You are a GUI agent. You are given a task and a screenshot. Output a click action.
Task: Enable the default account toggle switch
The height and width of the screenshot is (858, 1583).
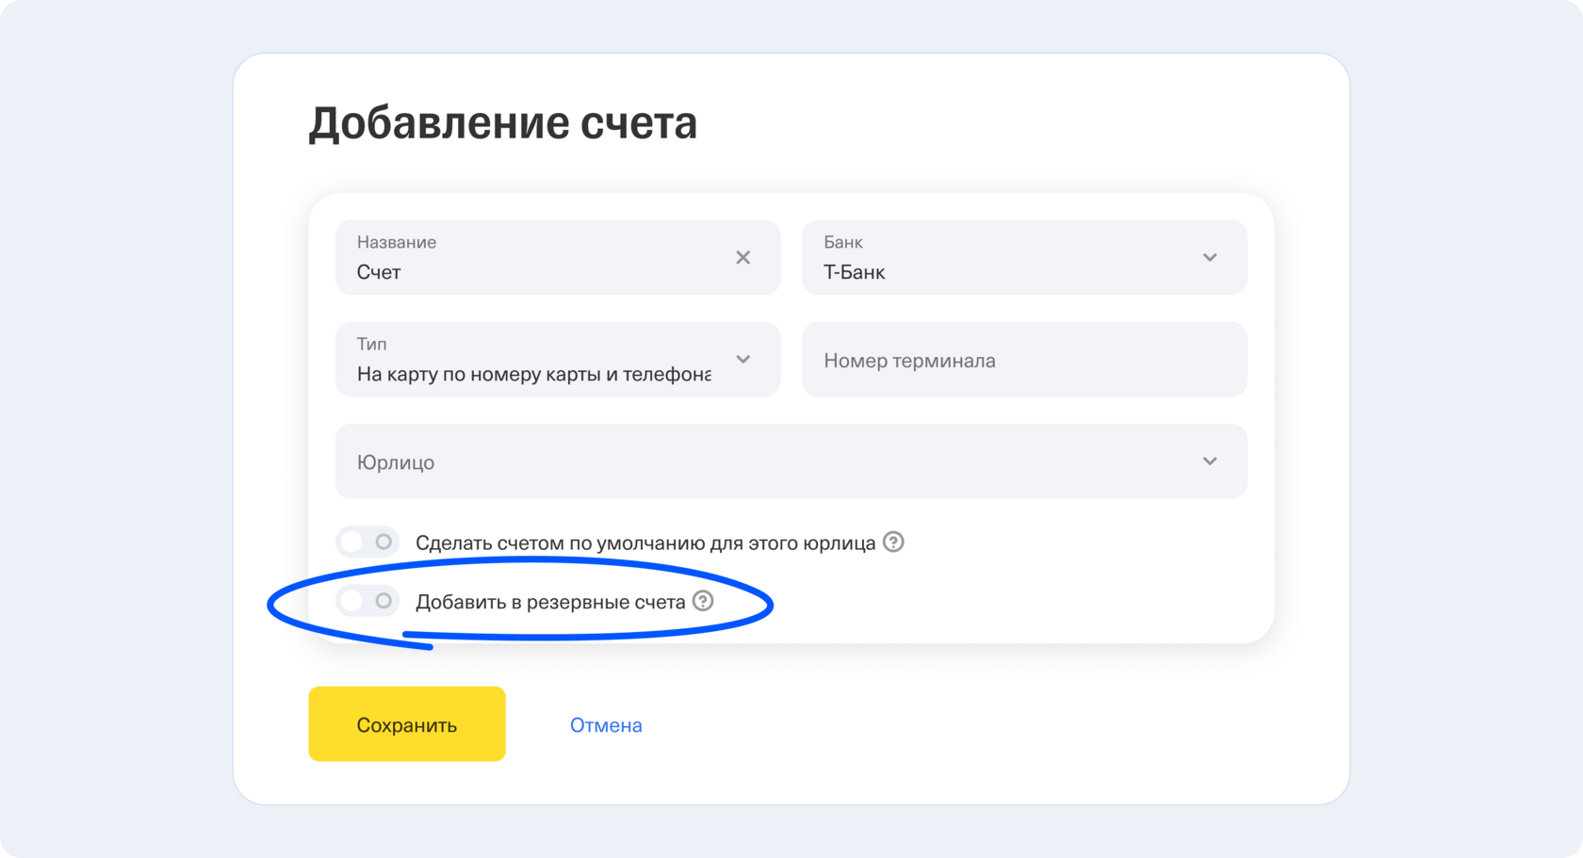(367, 542)
